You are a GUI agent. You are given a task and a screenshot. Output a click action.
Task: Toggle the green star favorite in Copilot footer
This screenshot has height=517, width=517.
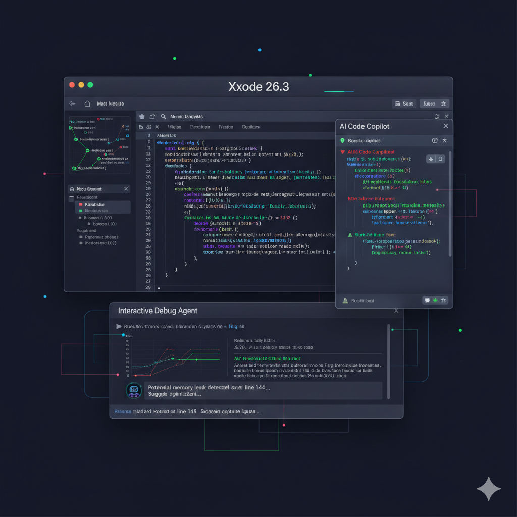click(435, 300)
